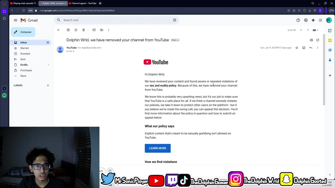Open Google Keep side panel
335x188 pixels.
(330, 40)
